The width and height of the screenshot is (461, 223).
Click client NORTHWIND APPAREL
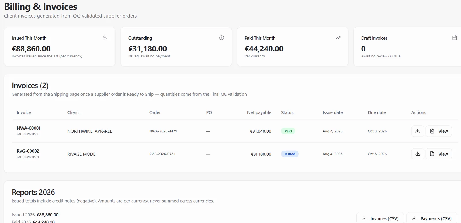click(90, 131)
